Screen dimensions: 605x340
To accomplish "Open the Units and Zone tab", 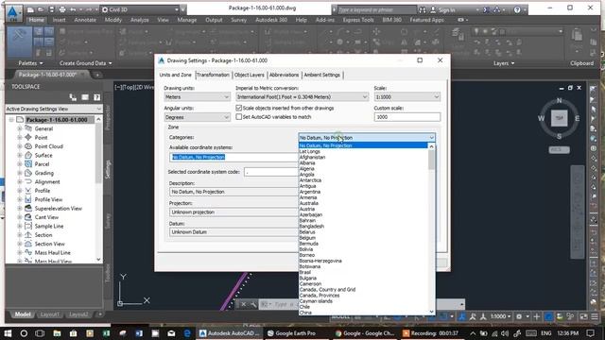I will click(176, 75).
